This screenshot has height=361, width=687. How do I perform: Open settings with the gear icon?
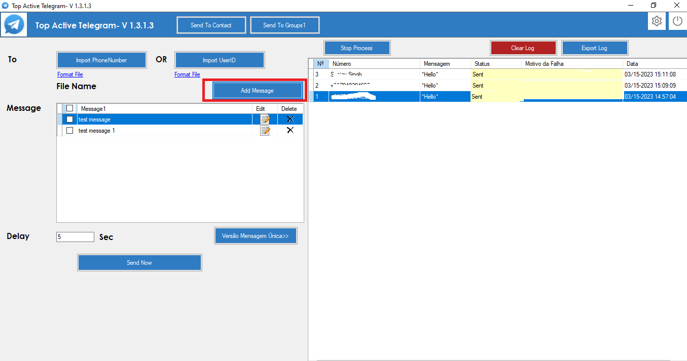[657, 21]
